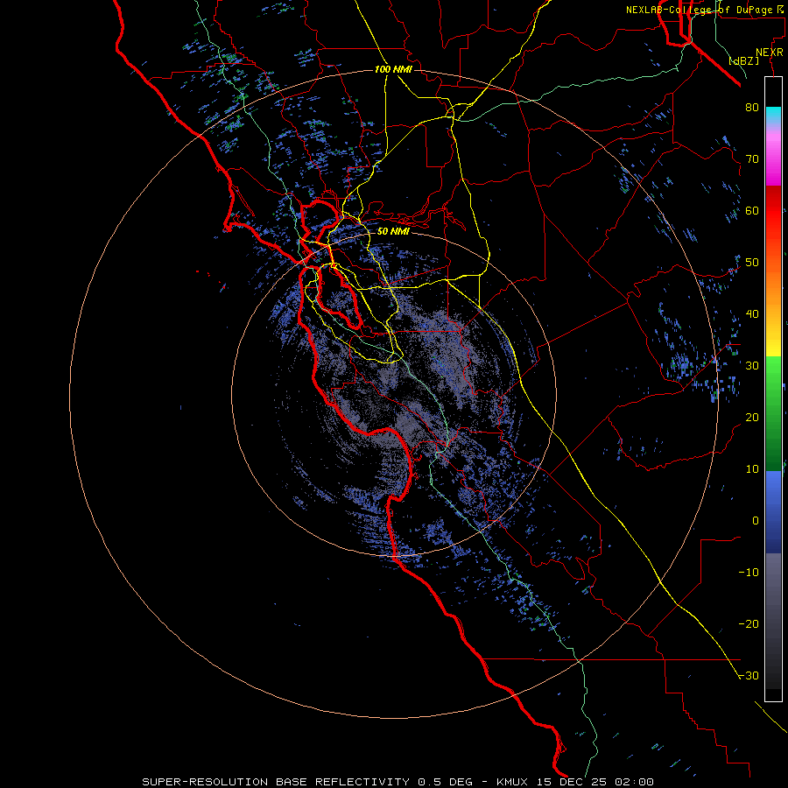Click the [dBZ] units label
Viewport: 788px width, 788px height.
pos(743,61)
